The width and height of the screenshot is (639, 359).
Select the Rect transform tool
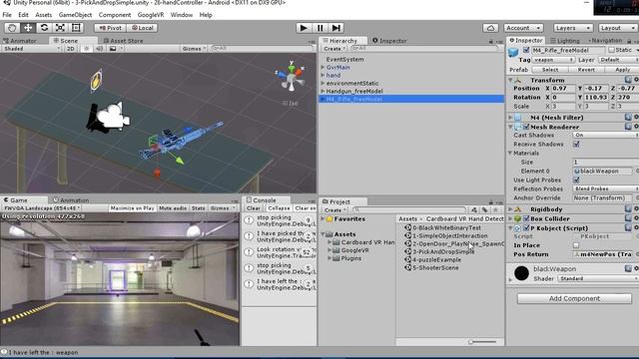(76, 28)
